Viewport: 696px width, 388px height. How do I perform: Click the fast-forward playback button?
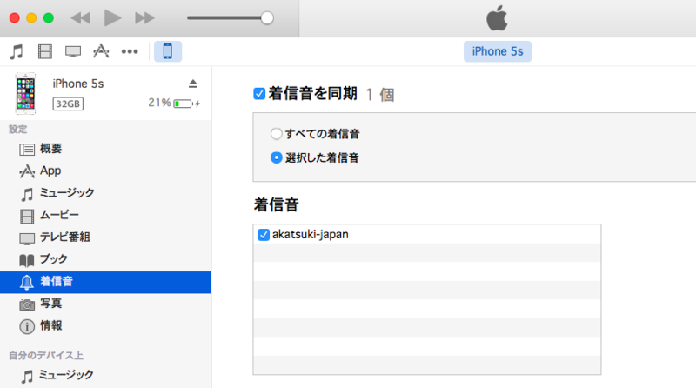144,18
